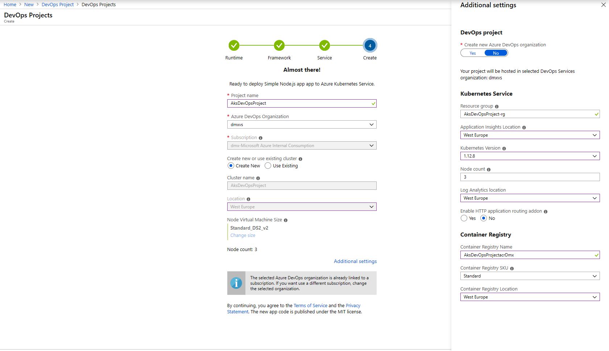Click the Container Registry Name input field
The image size is (609, 351).
[x=530, y=255]
